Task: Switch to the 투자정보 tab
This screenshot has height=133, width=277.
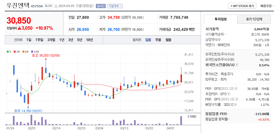Action: pos(220,19)
